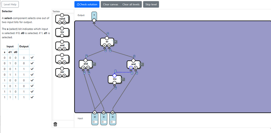Screen dimensions: 271x133
Task: Click the Input column header in truth table
Action: click(x=10, y=46)
